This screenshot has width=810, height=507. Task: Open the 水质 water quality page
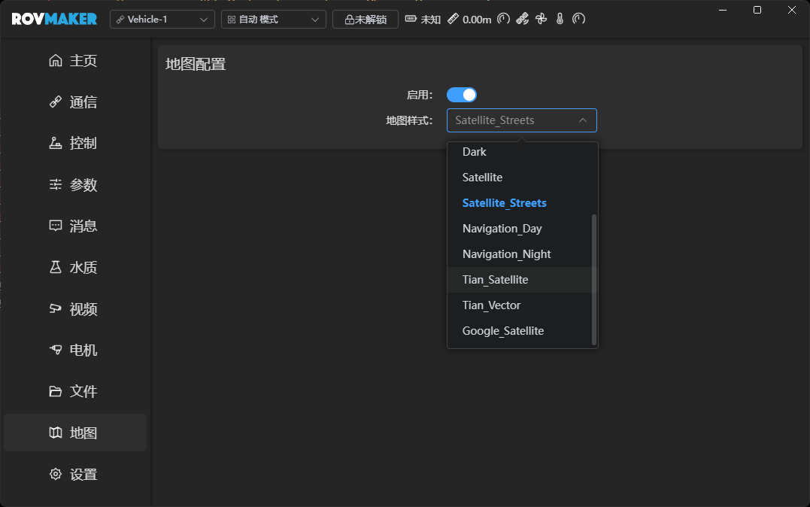(75, 267)
